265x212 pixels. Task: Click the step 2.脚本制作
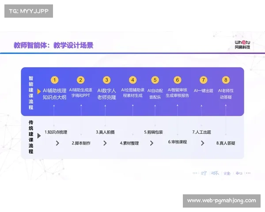[x=81, y=143]
